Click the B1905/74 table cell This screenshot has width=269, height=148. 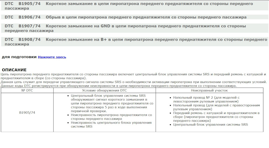coord(27,112)
